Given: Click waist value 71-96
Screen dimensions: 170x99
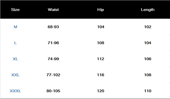Looking at the screenshot, I should pos(53,43).
